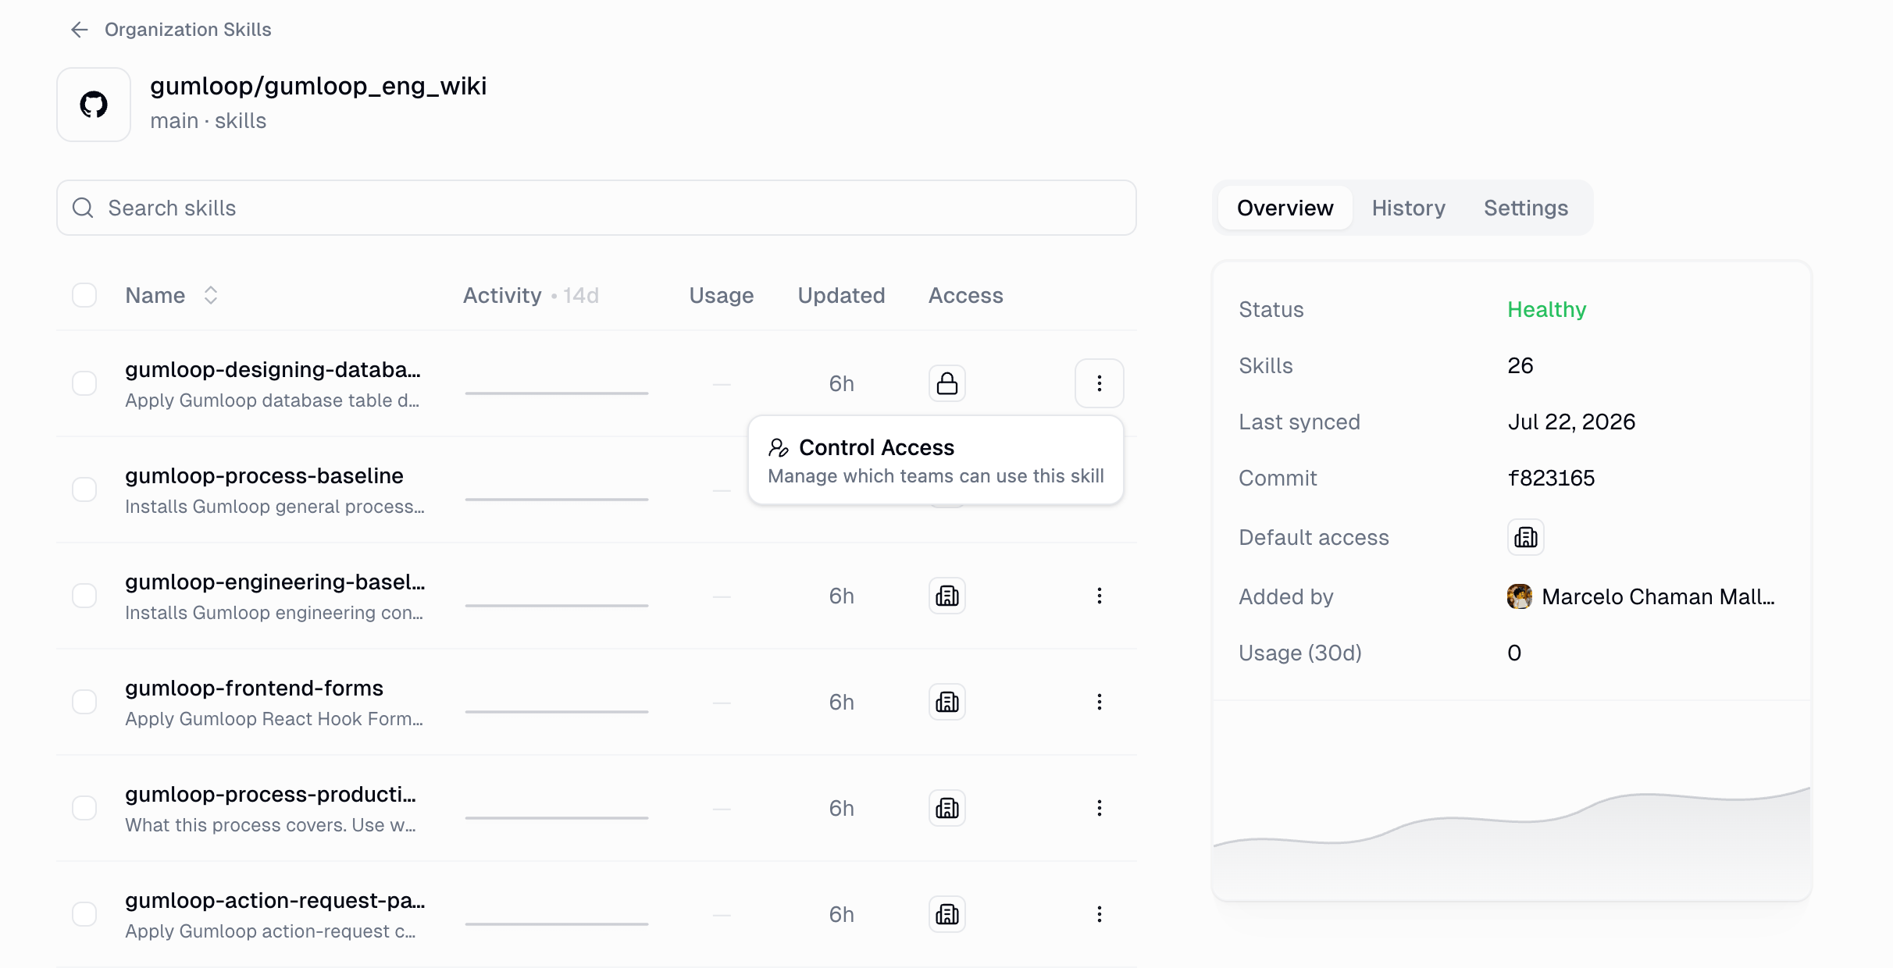Toggle the select-all checkbox in header
1893x968 pixels.
(84, 295)
